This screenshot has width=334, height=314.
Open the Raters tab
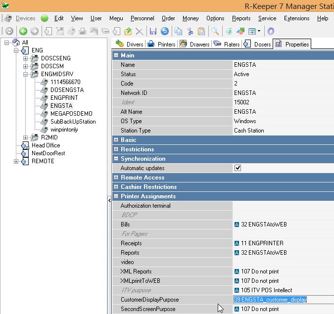tap(227, 44)
